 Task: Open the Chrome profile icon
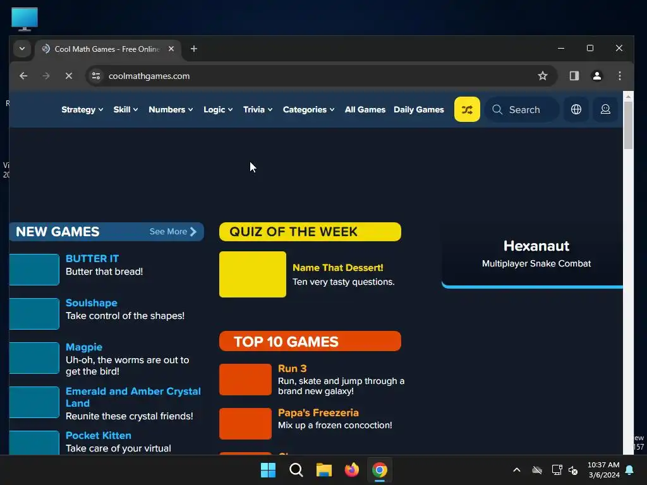tap(596, 76)
